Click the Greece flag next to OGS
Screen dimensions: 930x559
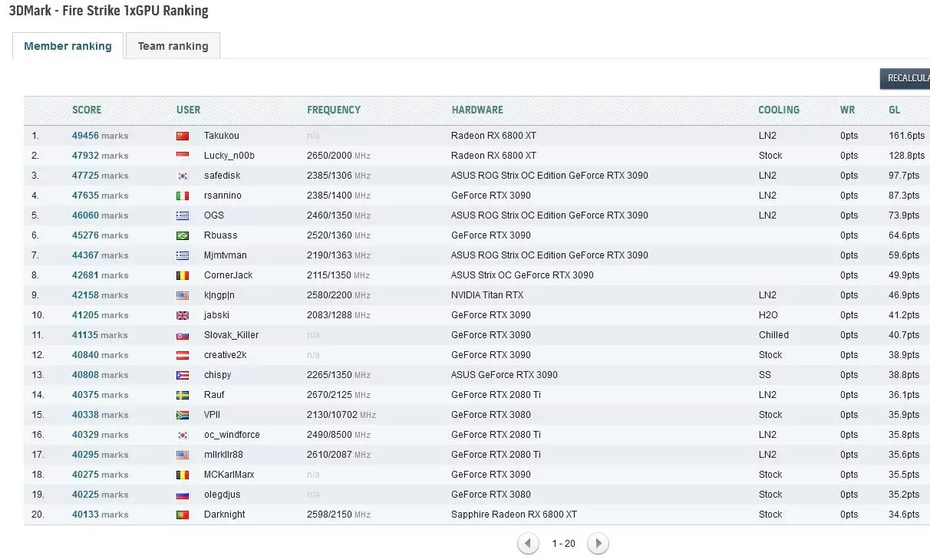(x=182, y=215)
